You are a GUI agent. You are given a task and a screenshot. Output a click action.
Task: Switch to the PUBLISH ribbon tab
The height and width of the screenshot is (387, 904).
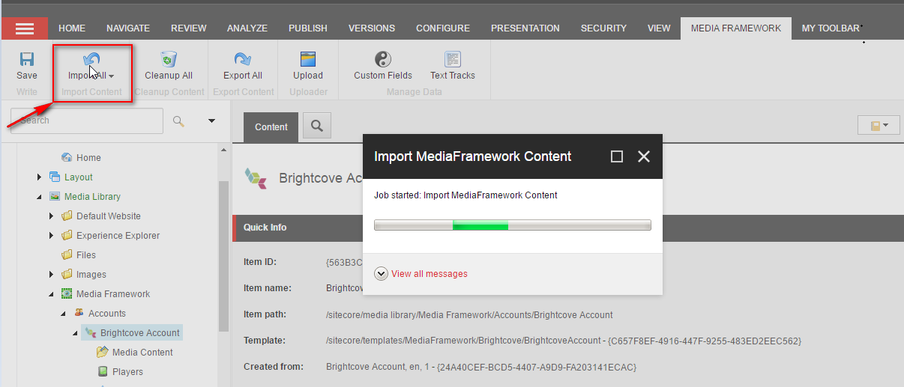(308, 28)
